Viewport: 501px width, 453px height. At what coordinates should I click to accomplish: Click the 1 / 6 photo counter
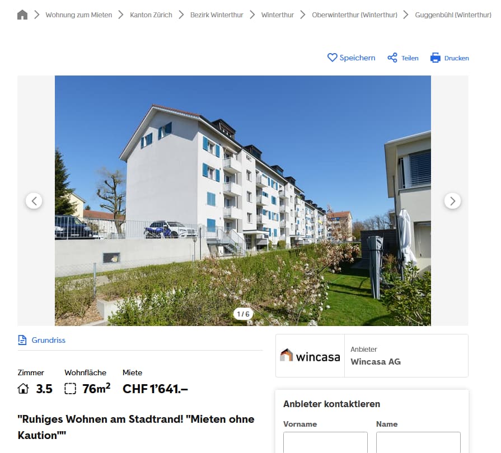tap(243, 314)
